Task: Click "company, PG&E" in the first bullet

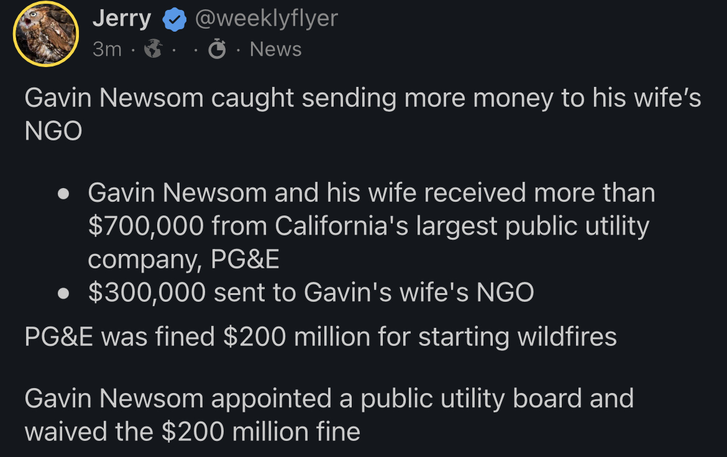Action: 183,260
